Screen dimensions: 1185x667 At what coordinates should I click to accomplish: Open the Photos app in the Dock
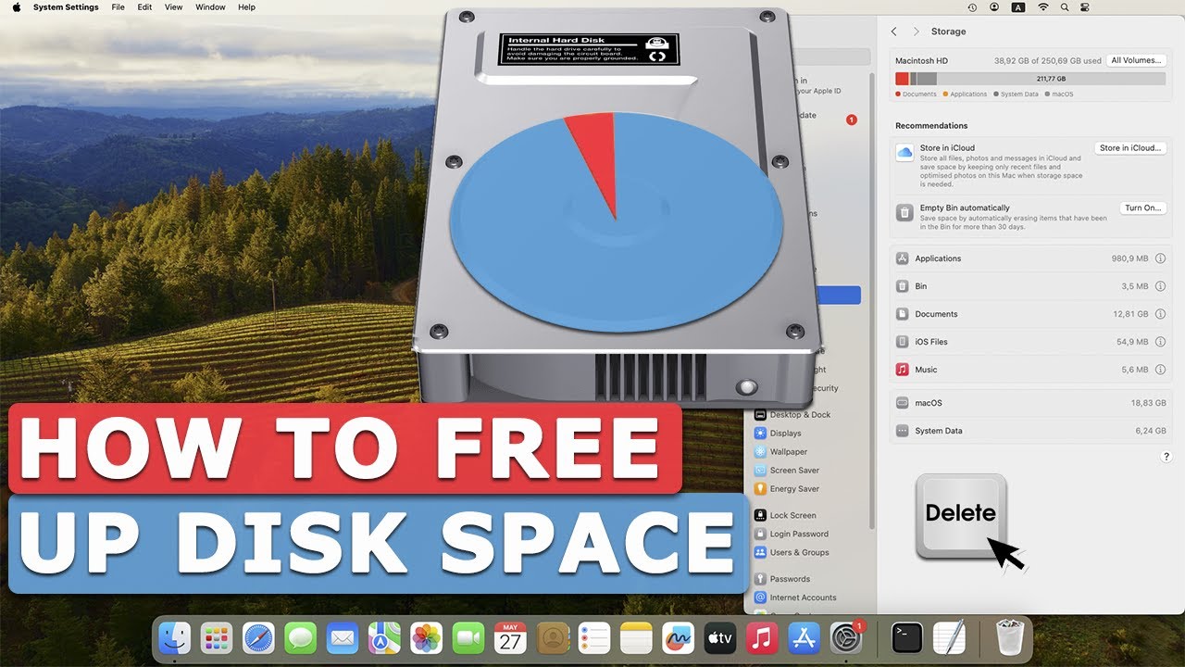click(427, 638)
